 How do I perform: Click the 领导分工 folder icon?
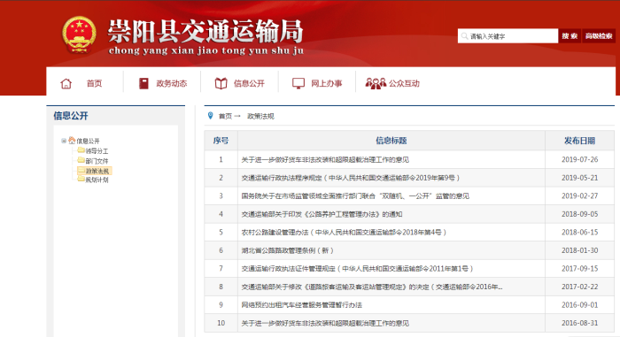(81, 150)
